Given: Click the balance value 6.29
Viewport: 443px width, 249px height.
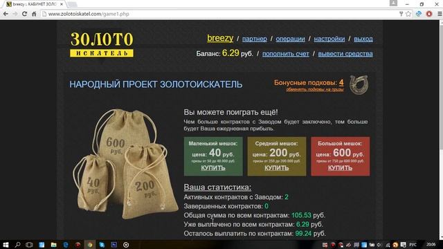Looking at the screenshot, I should (x=230, y=53).
